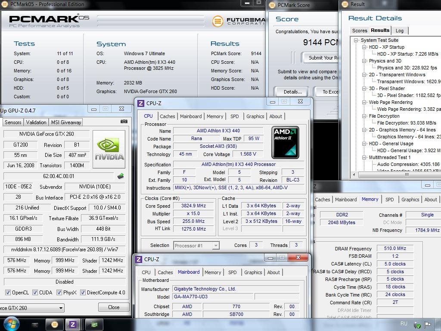Viewport: 441px width, 331px height.
Task: Open SPD tab in upper CPU-Z window
Action: [234, 116]
